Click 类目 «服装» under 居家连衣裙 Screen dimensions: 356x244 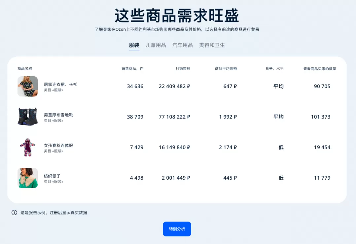pos(53,90)
